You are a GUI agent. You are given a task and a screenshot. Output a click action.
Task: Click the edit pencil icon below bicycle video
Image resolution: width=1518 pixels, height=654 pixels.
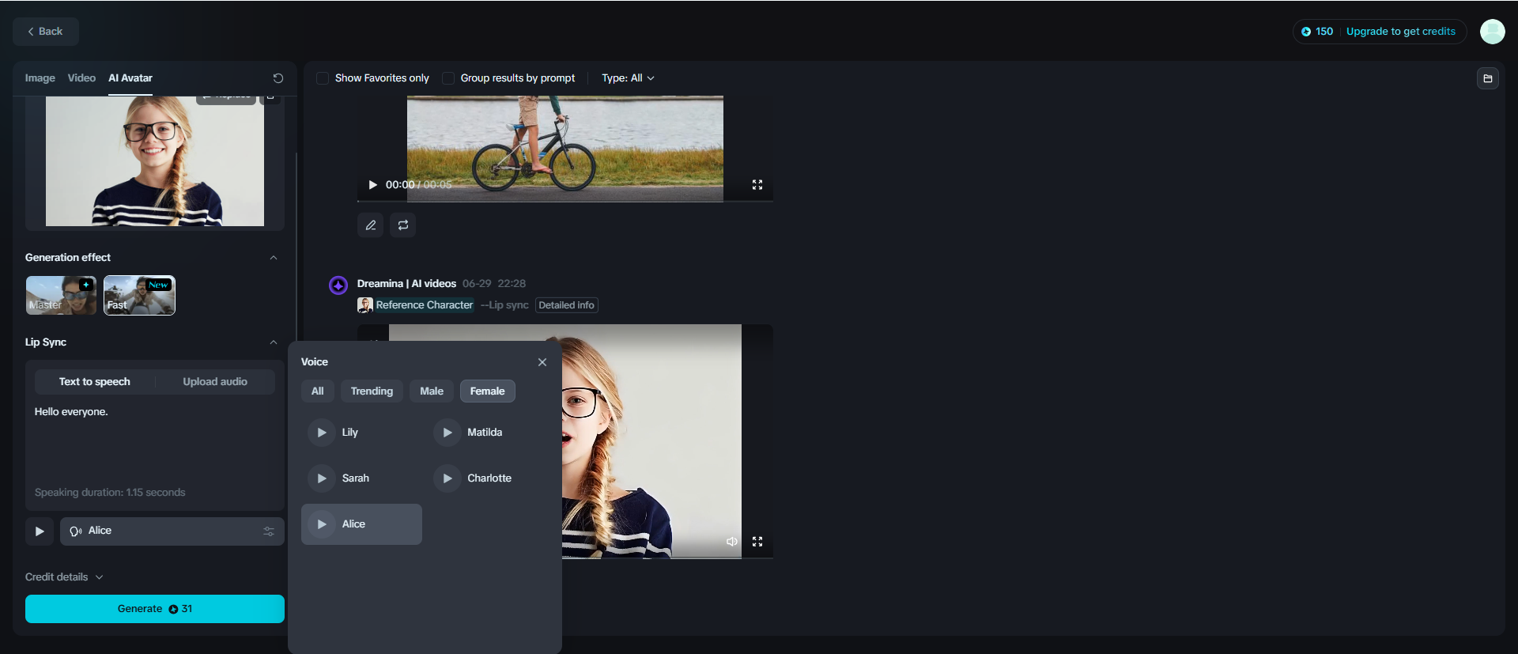[x=370, y=225]
